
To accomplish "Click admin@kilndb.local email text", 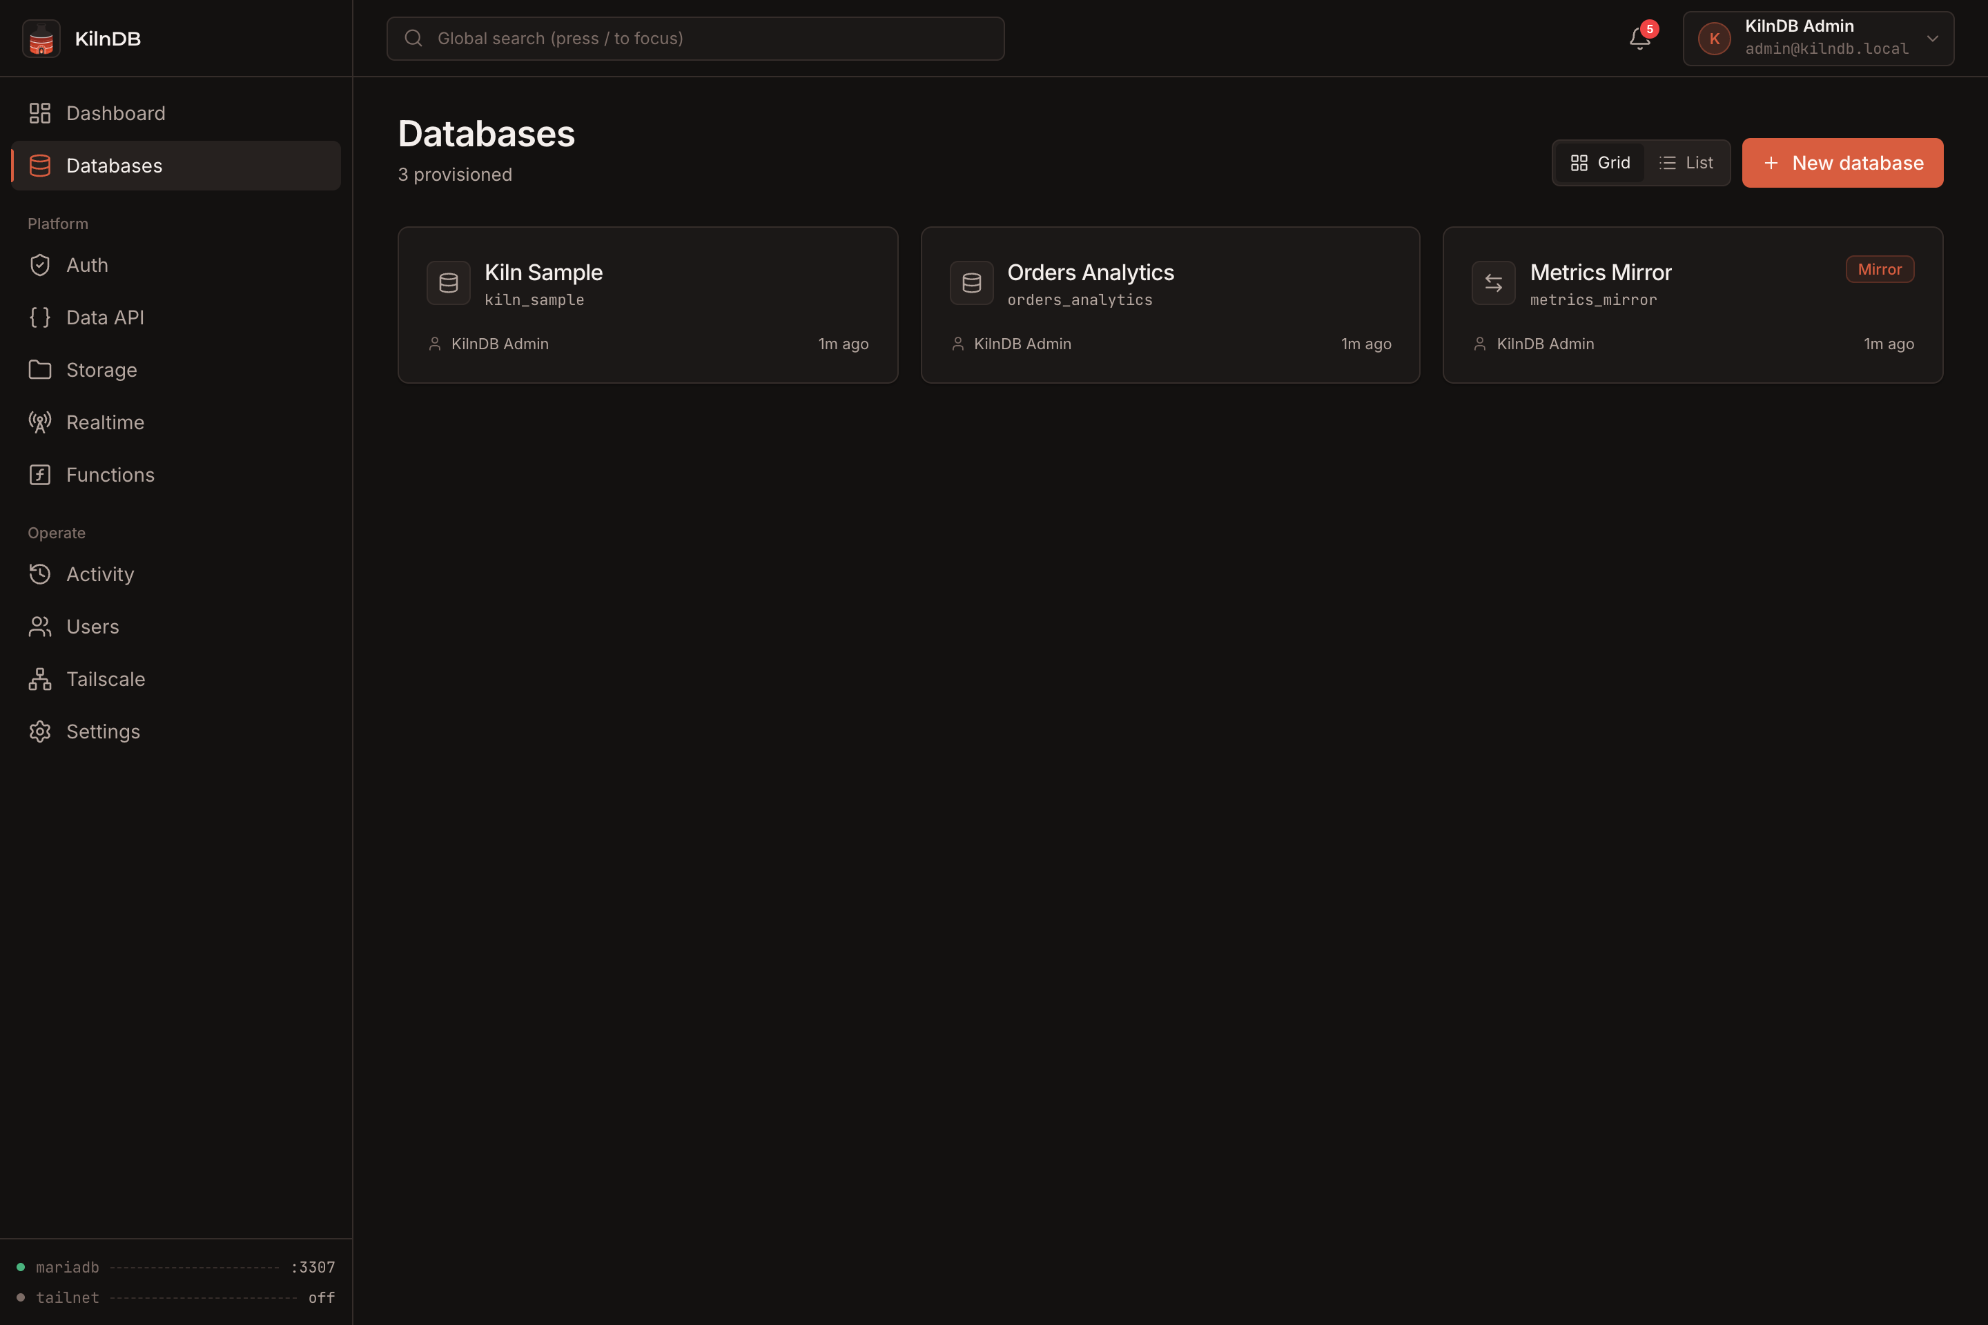I will coord(1826,49).
